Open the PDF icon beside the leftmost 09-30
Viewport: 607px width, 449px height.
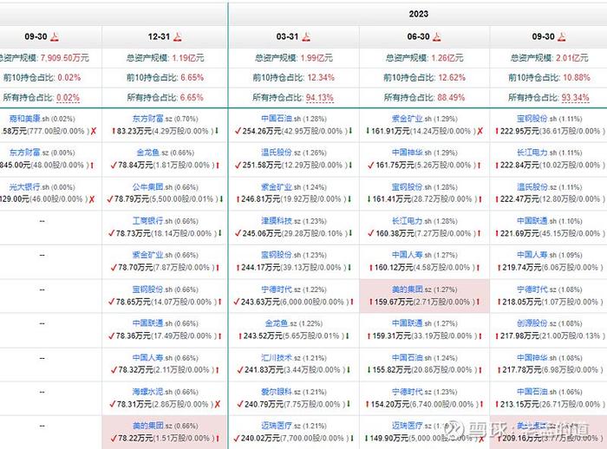[x=55, y=36]
